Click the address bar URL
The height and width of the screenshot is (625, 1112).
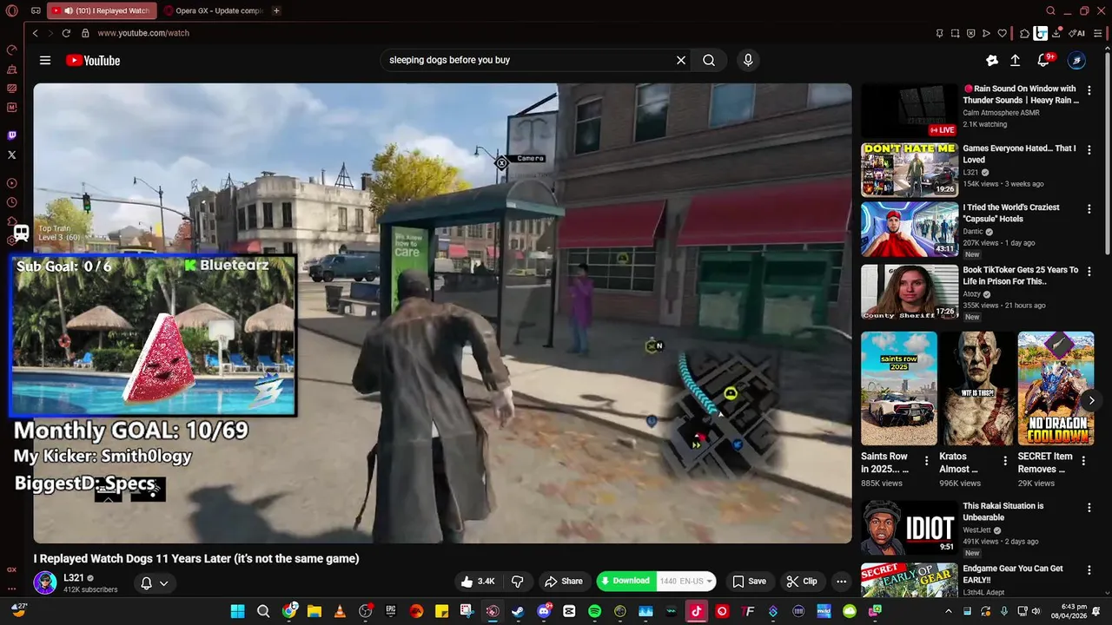[x=143, y=33]
